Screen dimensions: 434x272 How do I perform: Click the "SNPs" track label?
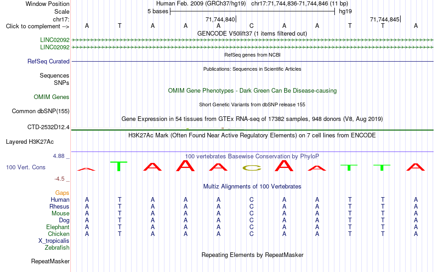[x=62, y=83]
